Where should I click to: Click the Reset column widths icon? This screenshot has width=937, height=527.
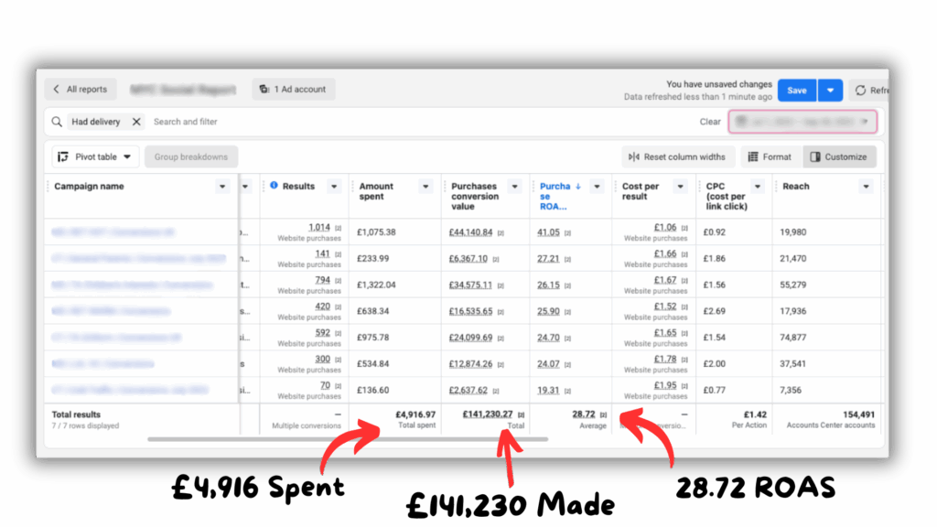coord(634,156)
